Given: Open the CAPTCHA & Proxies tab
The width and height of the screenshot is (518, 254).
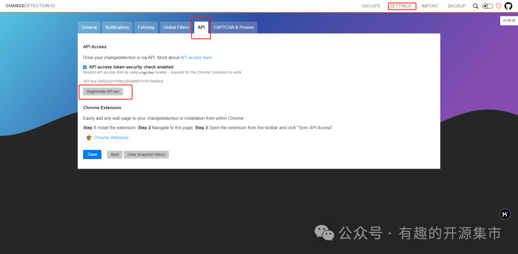Looking at the screenshot, I should coord(234,27).
